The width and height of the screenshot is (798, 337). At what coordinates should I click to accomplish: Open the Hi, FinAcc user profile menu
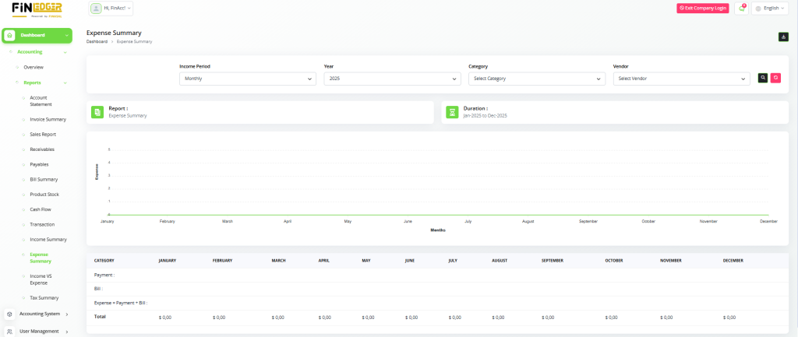click(x=111, y=9)
